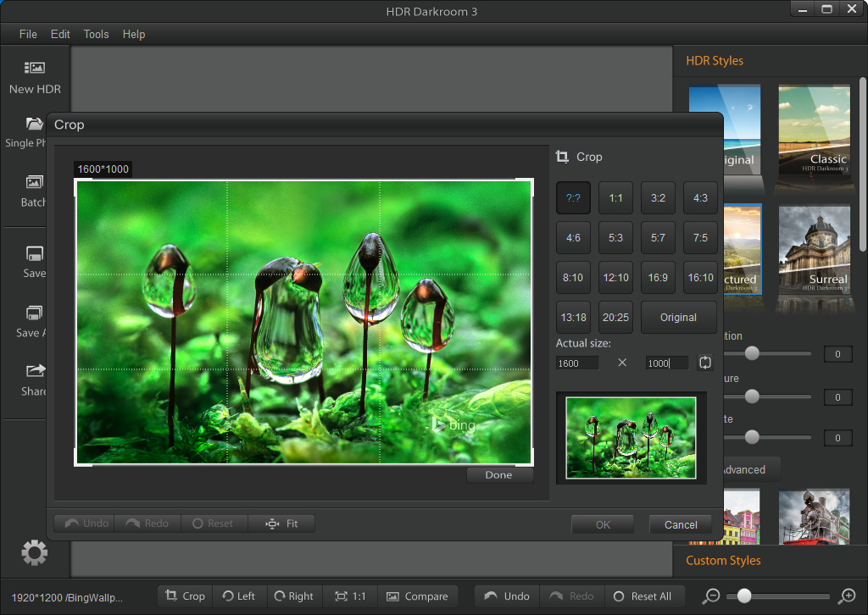
Task: Select the 12:10 crop ratio
Action: (x=615, y=278)
